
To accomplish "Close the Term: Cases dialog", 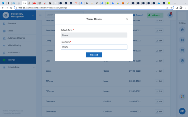I will 127,19.
